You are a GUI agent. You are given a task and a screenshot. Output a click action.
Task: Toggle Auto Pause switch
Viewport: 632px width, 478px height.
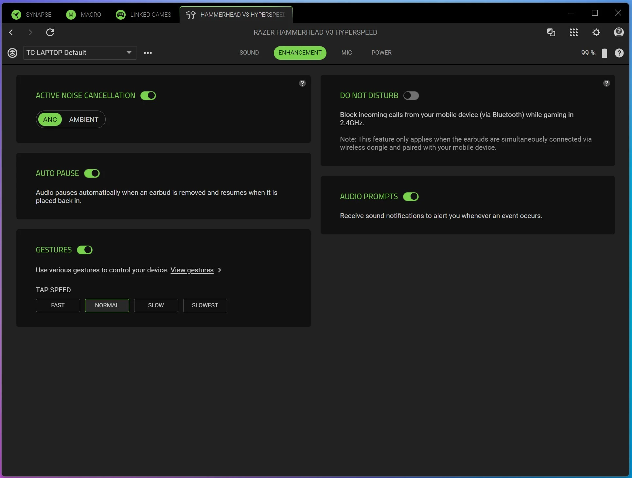click(x=92, y=173)
